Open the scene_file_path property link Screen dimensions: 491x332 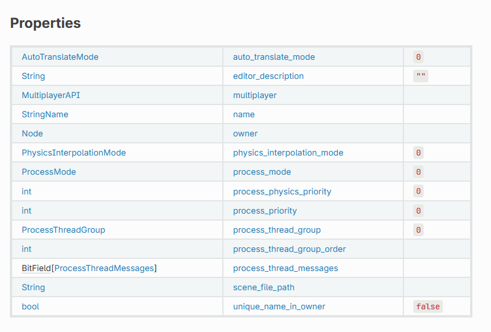click(x=263, y=287)
